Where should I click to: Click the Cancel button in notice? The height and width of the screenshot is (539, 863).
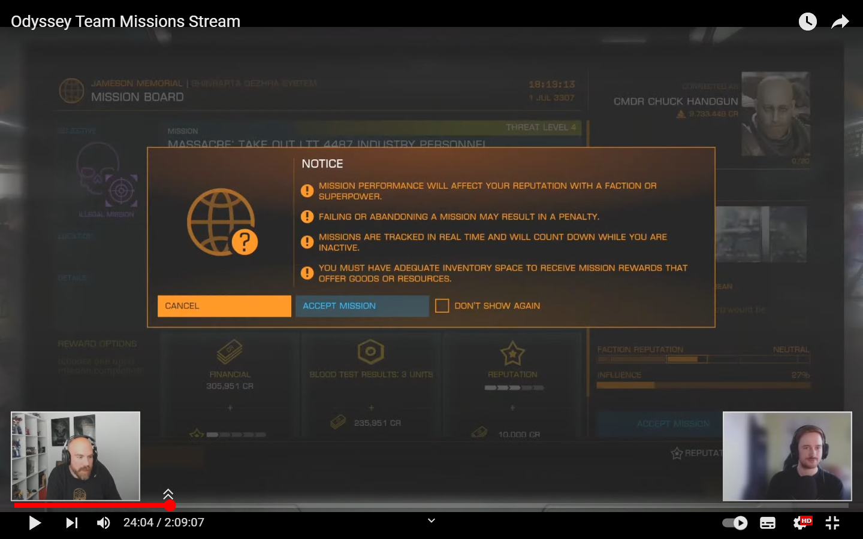click(x=224, y=306)
